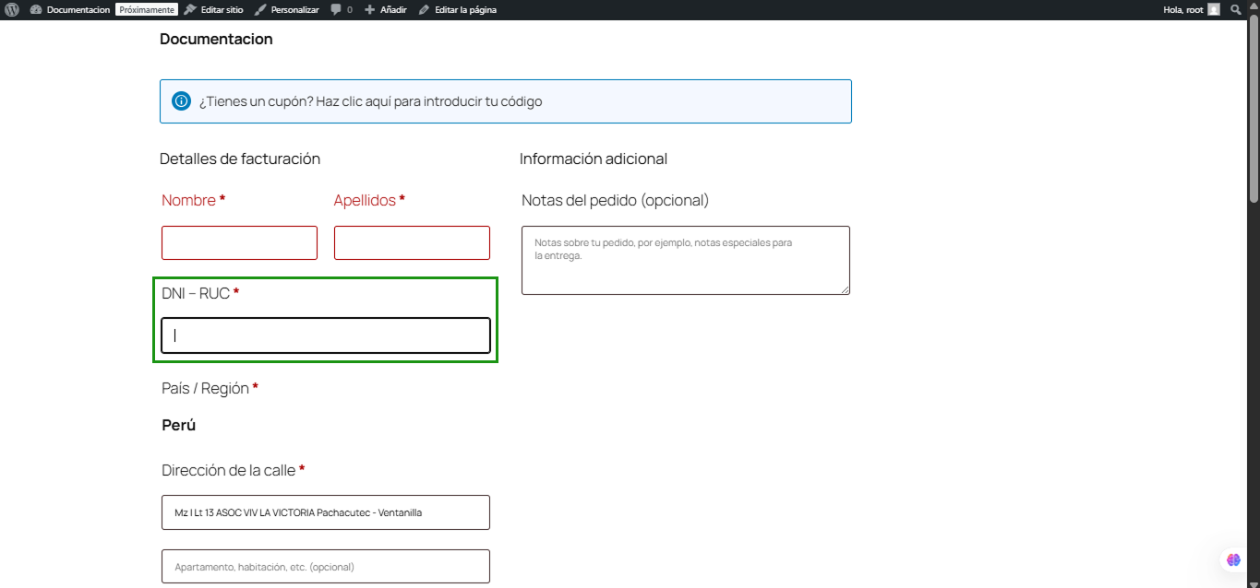Screen dimensions: 1260x588
Task: Click the Documentacion site title heading
Action: click(x=216, y=39)
